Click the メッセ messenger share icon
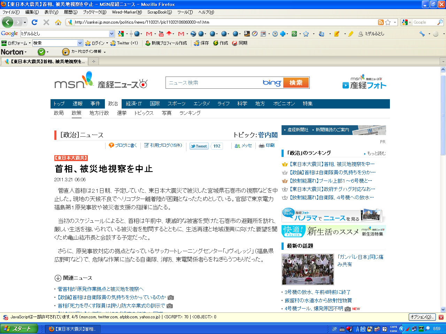 coord(243,146)
